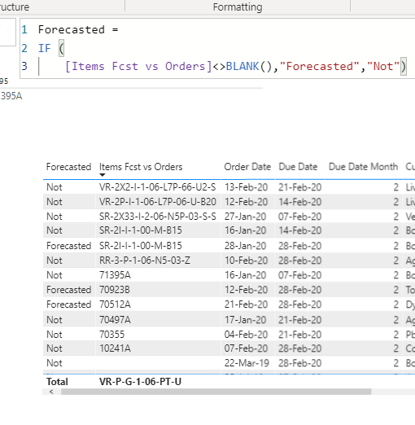This screenshot has width=415, height=425.
Task: Click the Formatting ribbon group label
Action: pyautogui.click(x=238, y=7)
